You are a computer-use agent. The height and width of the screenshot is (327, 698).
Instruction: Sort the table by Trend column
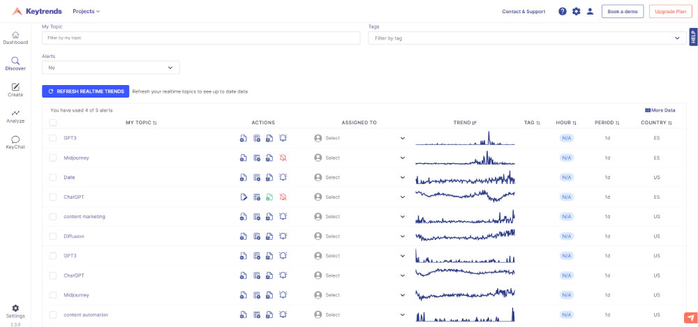pos(465,122)
